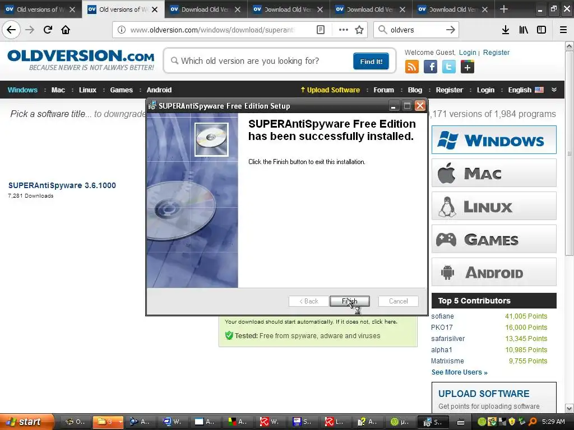
Task: Reload the current page
Action: point(48,30)
